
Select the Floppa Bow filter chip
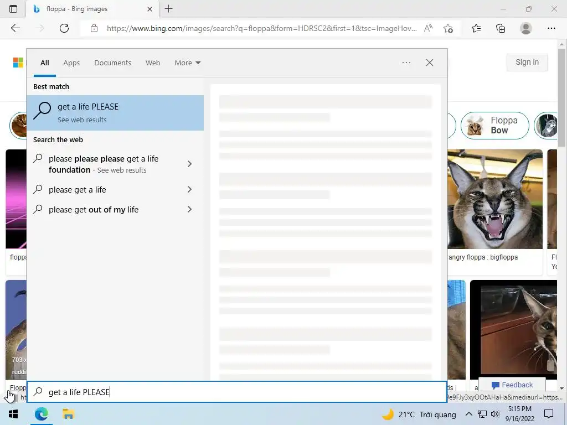[x=494, y=126]
